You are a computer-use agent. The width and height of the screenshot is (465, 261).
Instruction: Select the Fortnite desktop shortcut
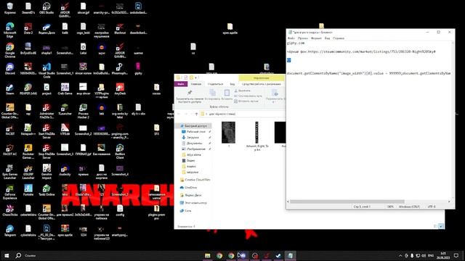28,190
